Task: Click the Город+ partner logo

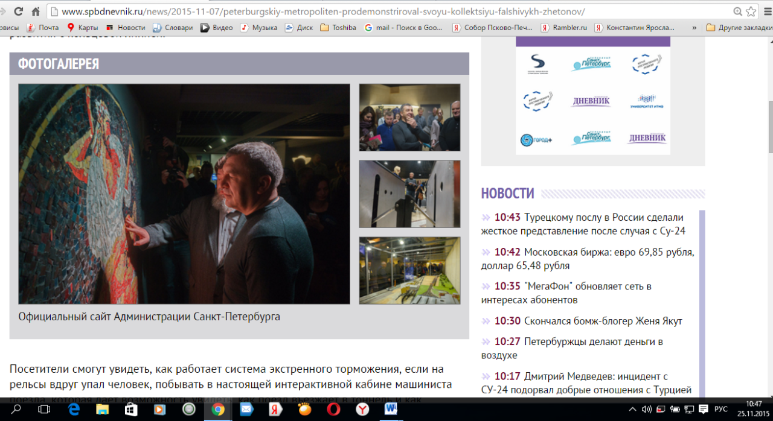Action: click(536, 139)
